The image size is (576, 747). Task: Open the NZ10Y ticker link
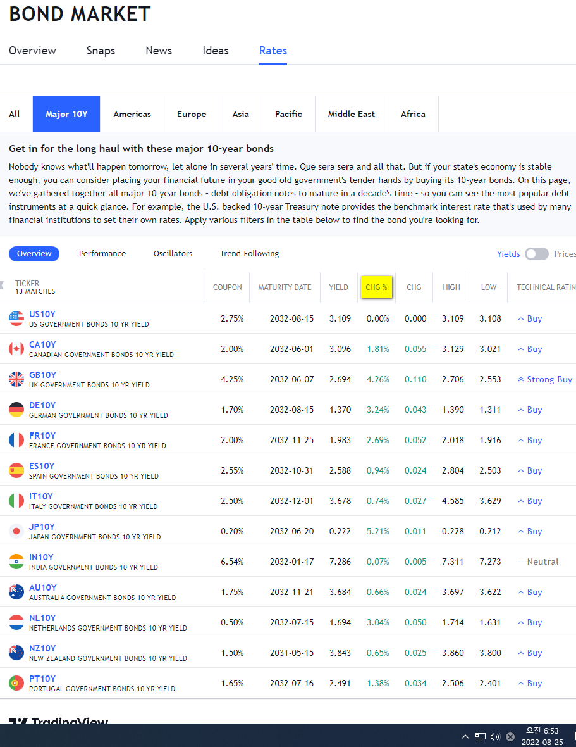(42, 648)
